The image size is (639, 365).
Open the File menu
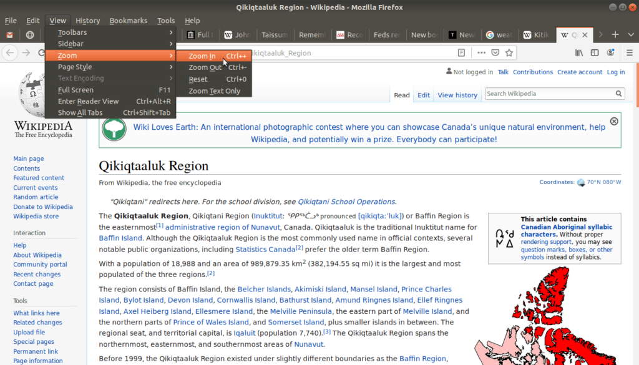[x=11, y=21]
